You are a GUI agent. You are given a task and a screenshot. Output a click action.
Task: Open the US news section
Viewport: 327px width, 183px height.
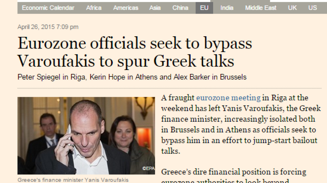[312, 8]
